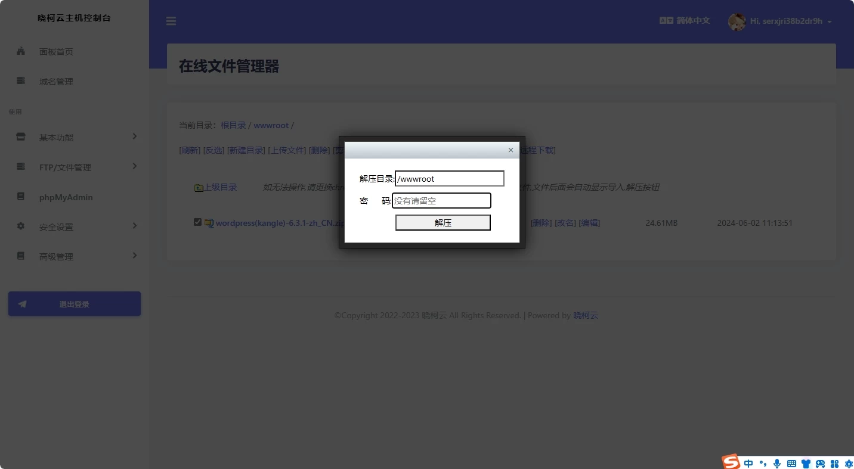Click the Sogou S input method logo
Screen dimensions: 854x469
[x=731, y=462]
